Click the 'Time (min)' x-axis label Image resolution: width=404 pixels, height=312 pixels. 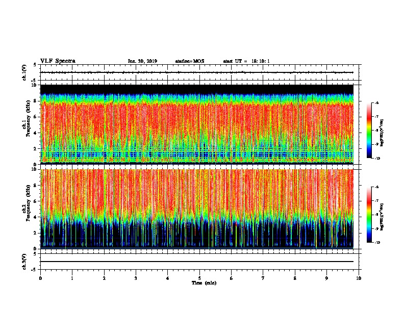click(204, 283)
